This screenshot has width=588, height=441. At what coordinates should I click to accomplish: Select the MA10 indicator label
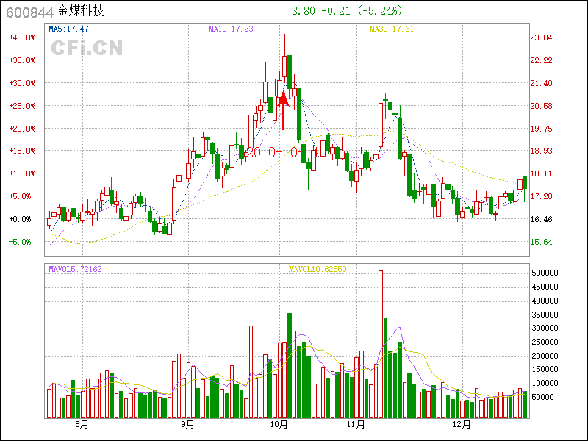230,29
